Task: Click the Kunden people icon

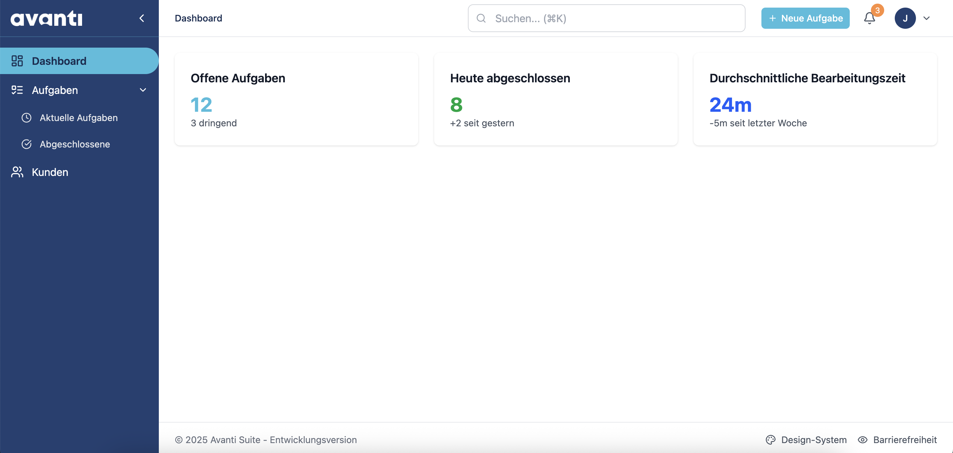Action: pos(17,172)
